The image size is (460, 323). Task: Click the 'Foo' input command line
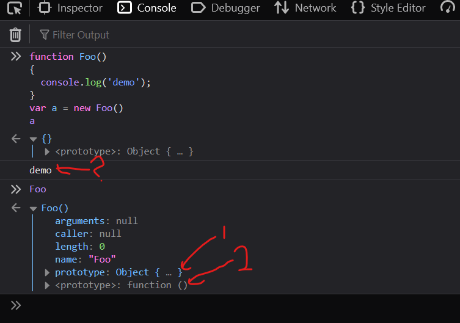37,189
